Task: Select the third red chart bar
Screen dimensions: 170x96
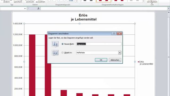Action: click(64, 93)
